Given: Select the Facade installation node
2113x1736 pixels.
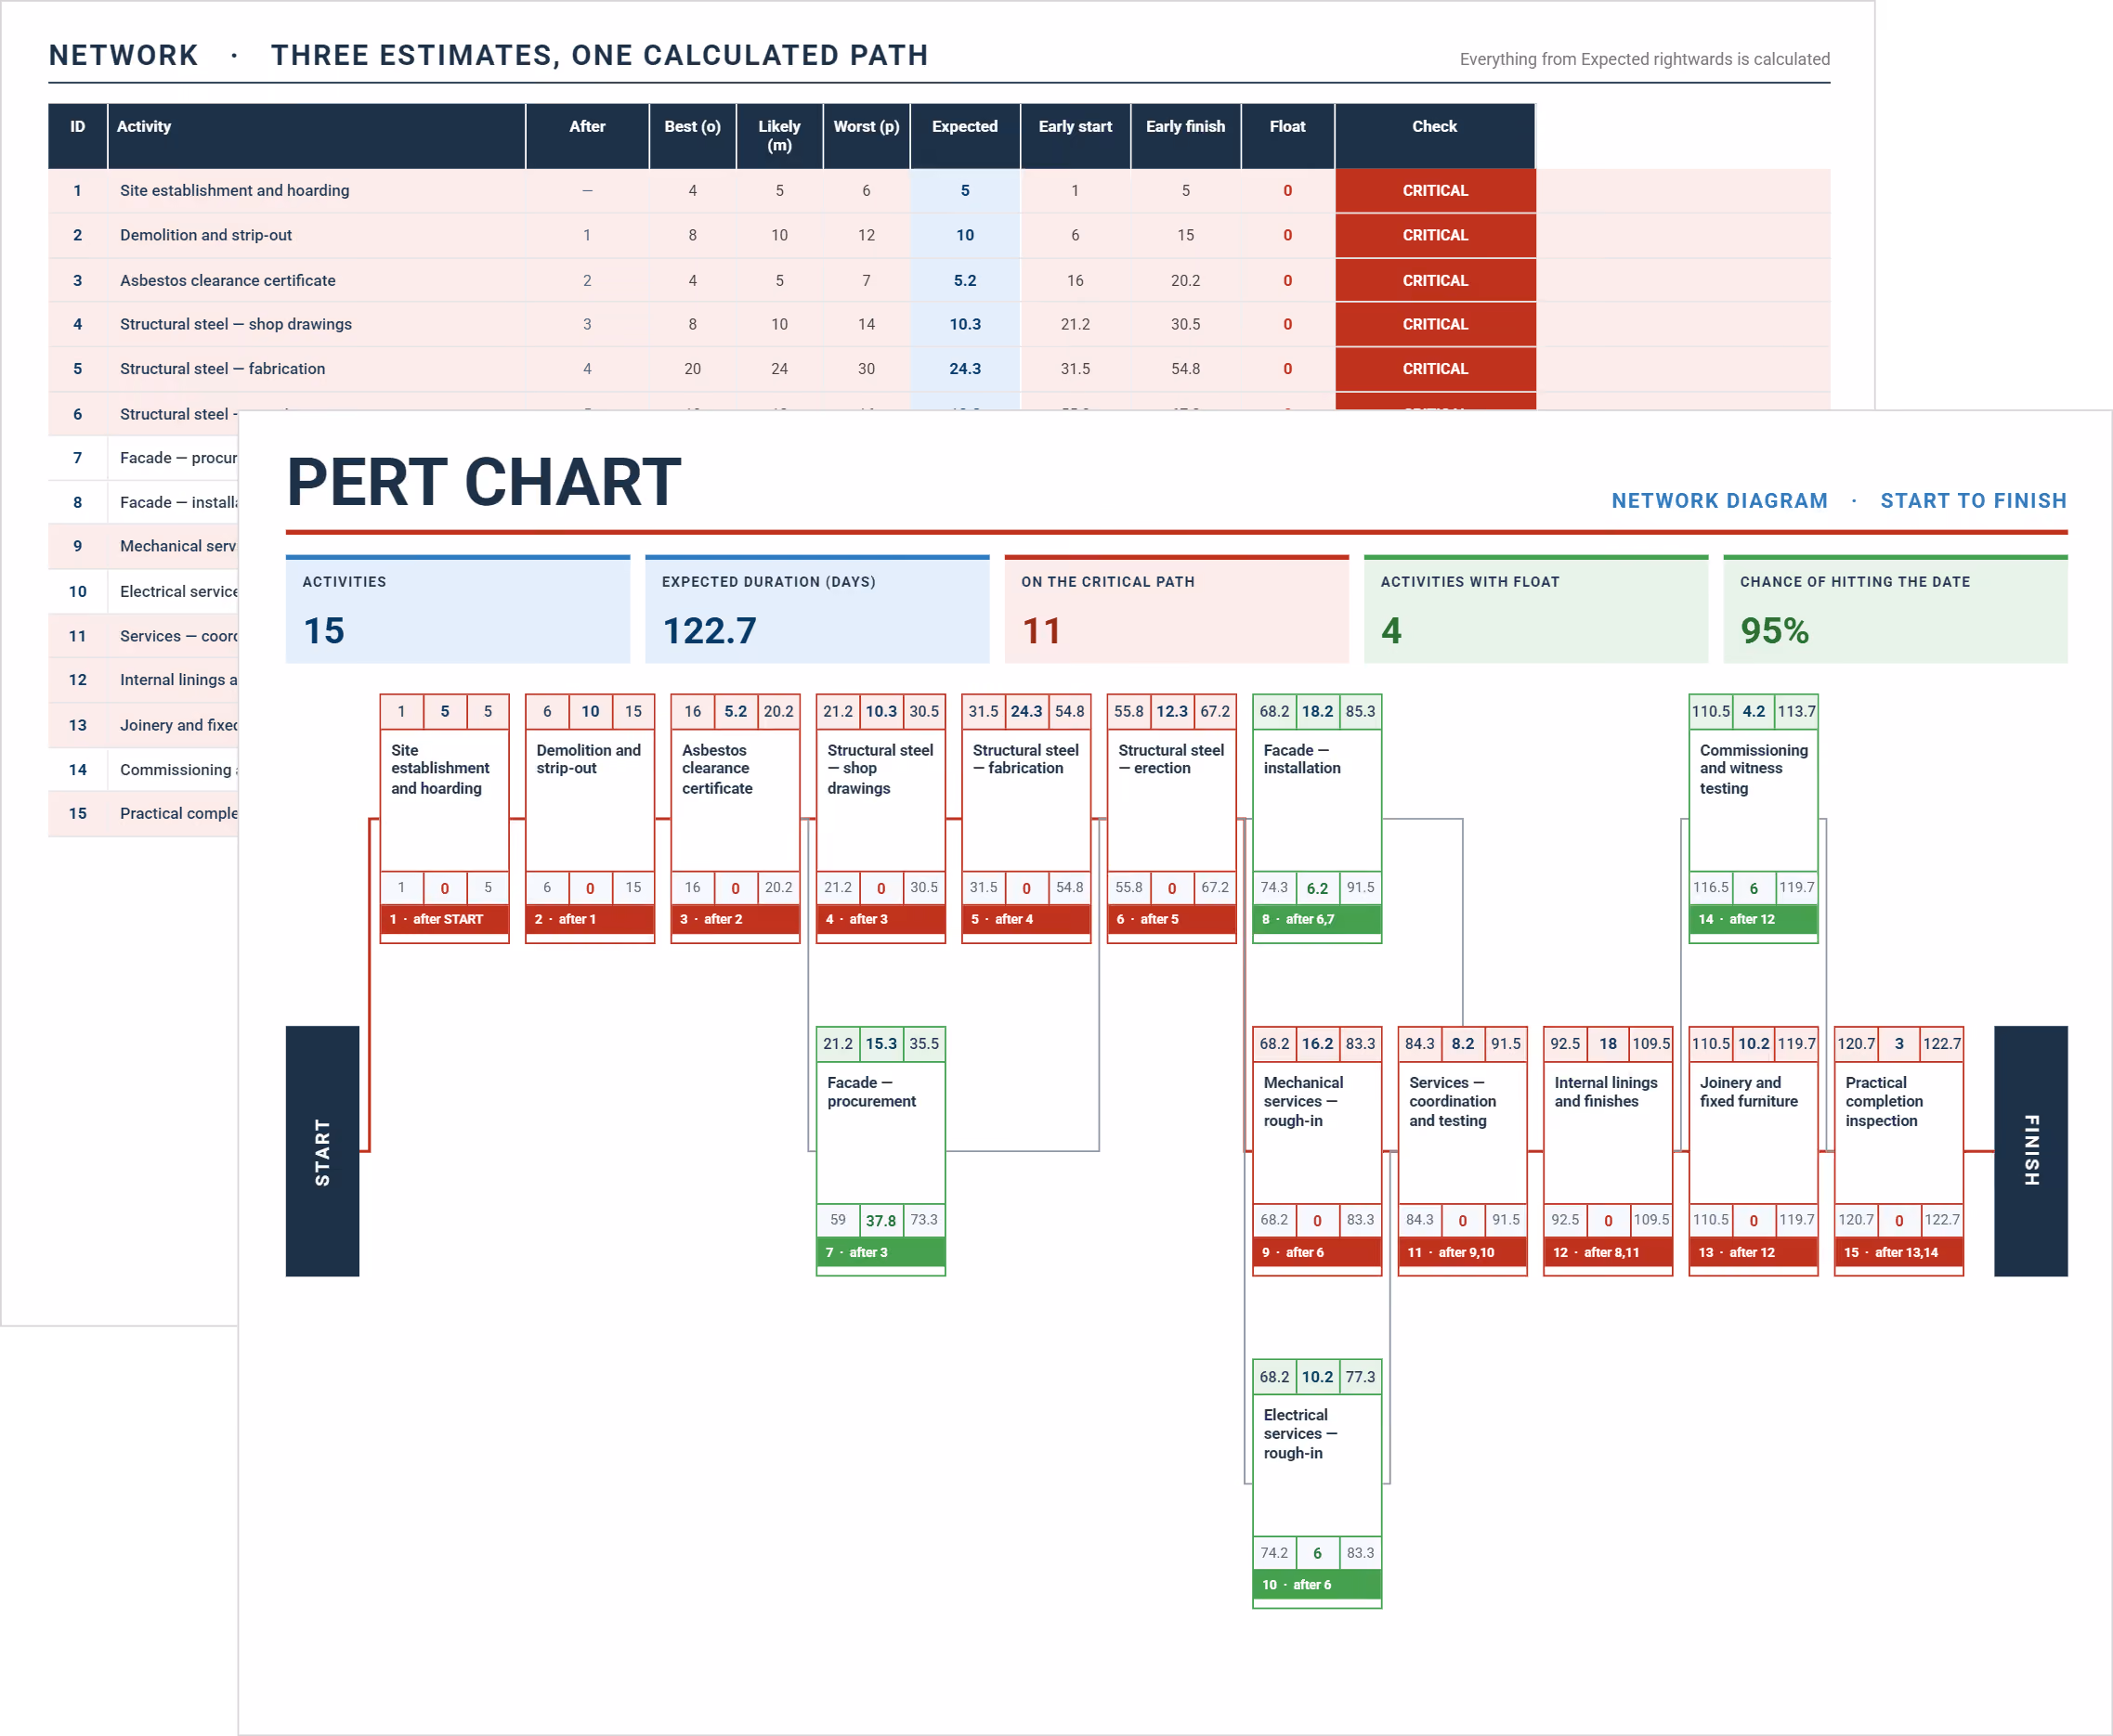Looking at the screenshot, I should (x=1317, y=818).
